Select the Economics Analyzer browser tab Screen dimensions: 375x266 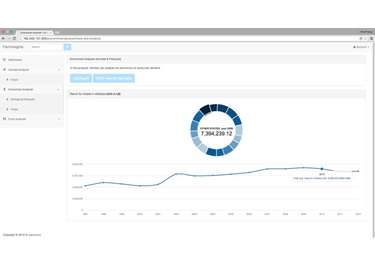(35, 32)
